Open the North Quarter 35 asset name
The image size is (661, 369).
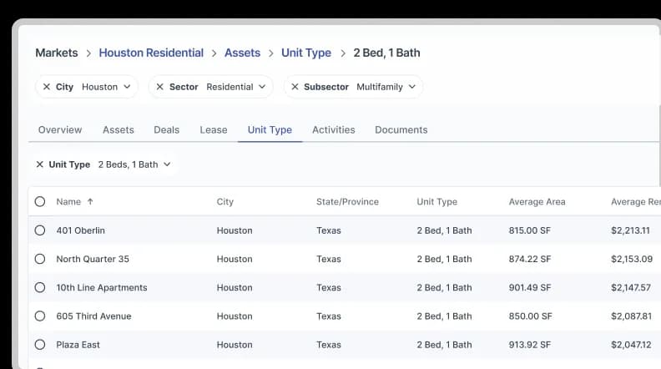pos(93,260)
